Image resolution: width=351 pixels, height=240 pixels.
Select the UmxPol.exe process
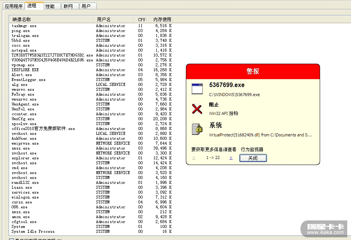tap(91, 109)
